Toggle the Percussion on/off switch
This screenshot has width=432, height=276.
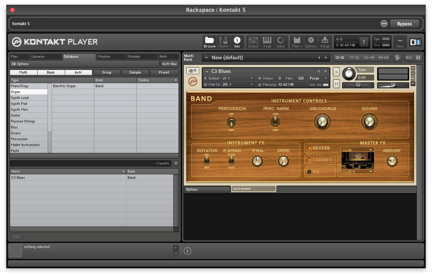(x=231, y=122)
